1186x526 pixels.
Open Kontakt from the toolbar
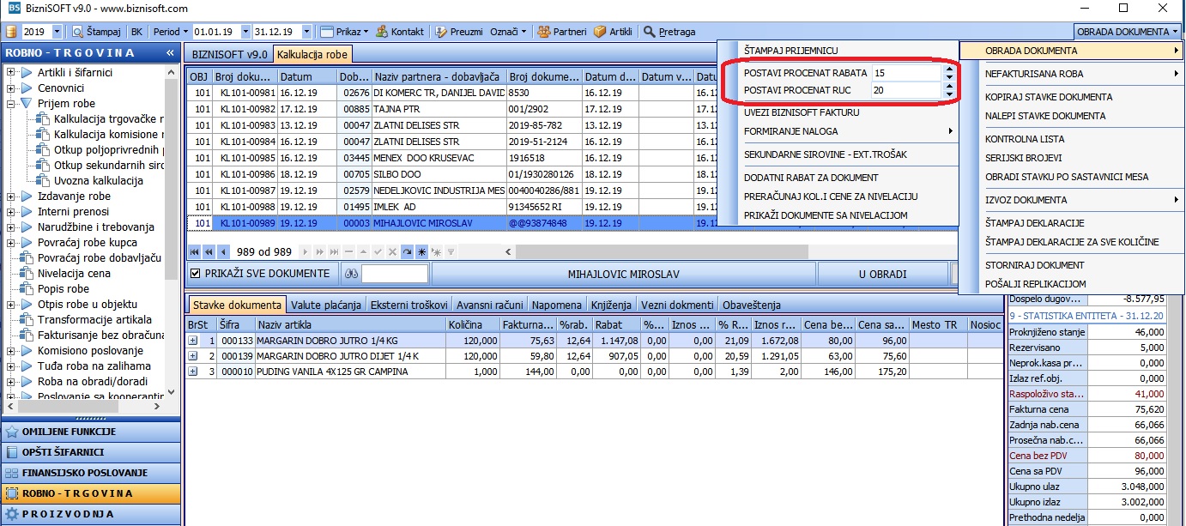tap(400, 32)
